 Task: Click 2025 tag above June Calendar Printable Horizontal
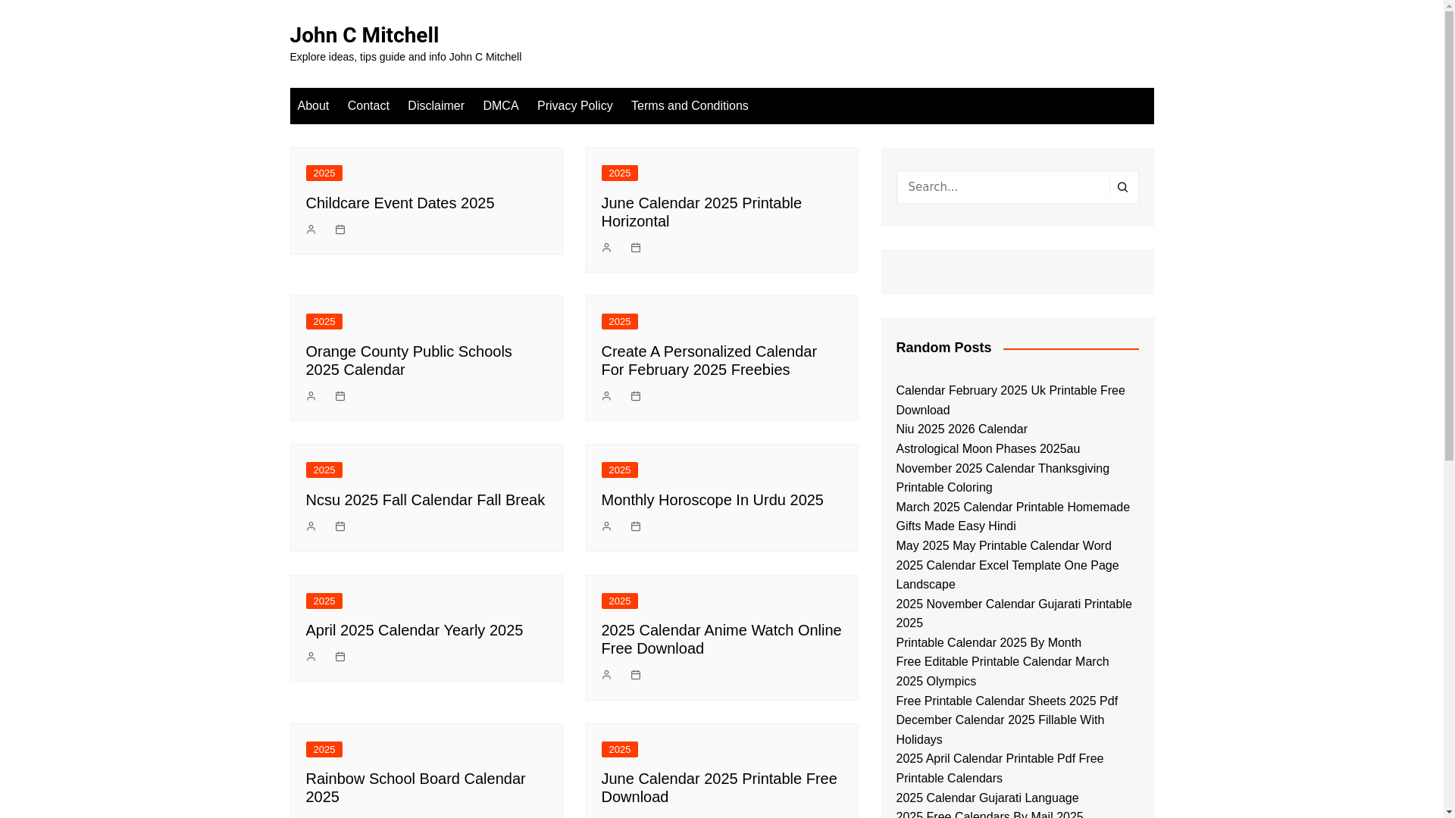620,173
